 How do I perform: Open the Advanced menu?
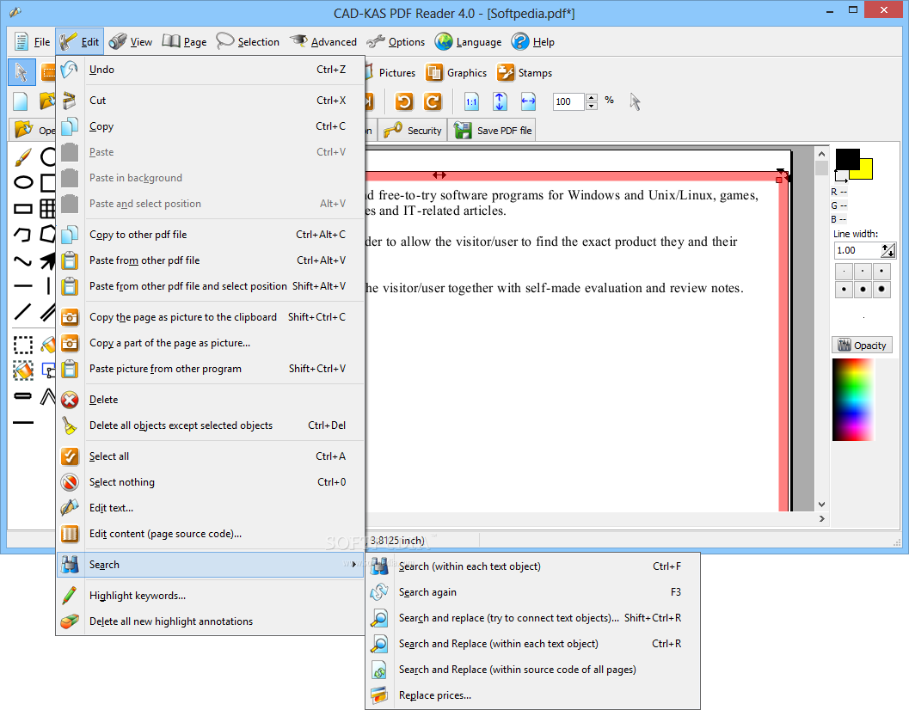point(323,42)
